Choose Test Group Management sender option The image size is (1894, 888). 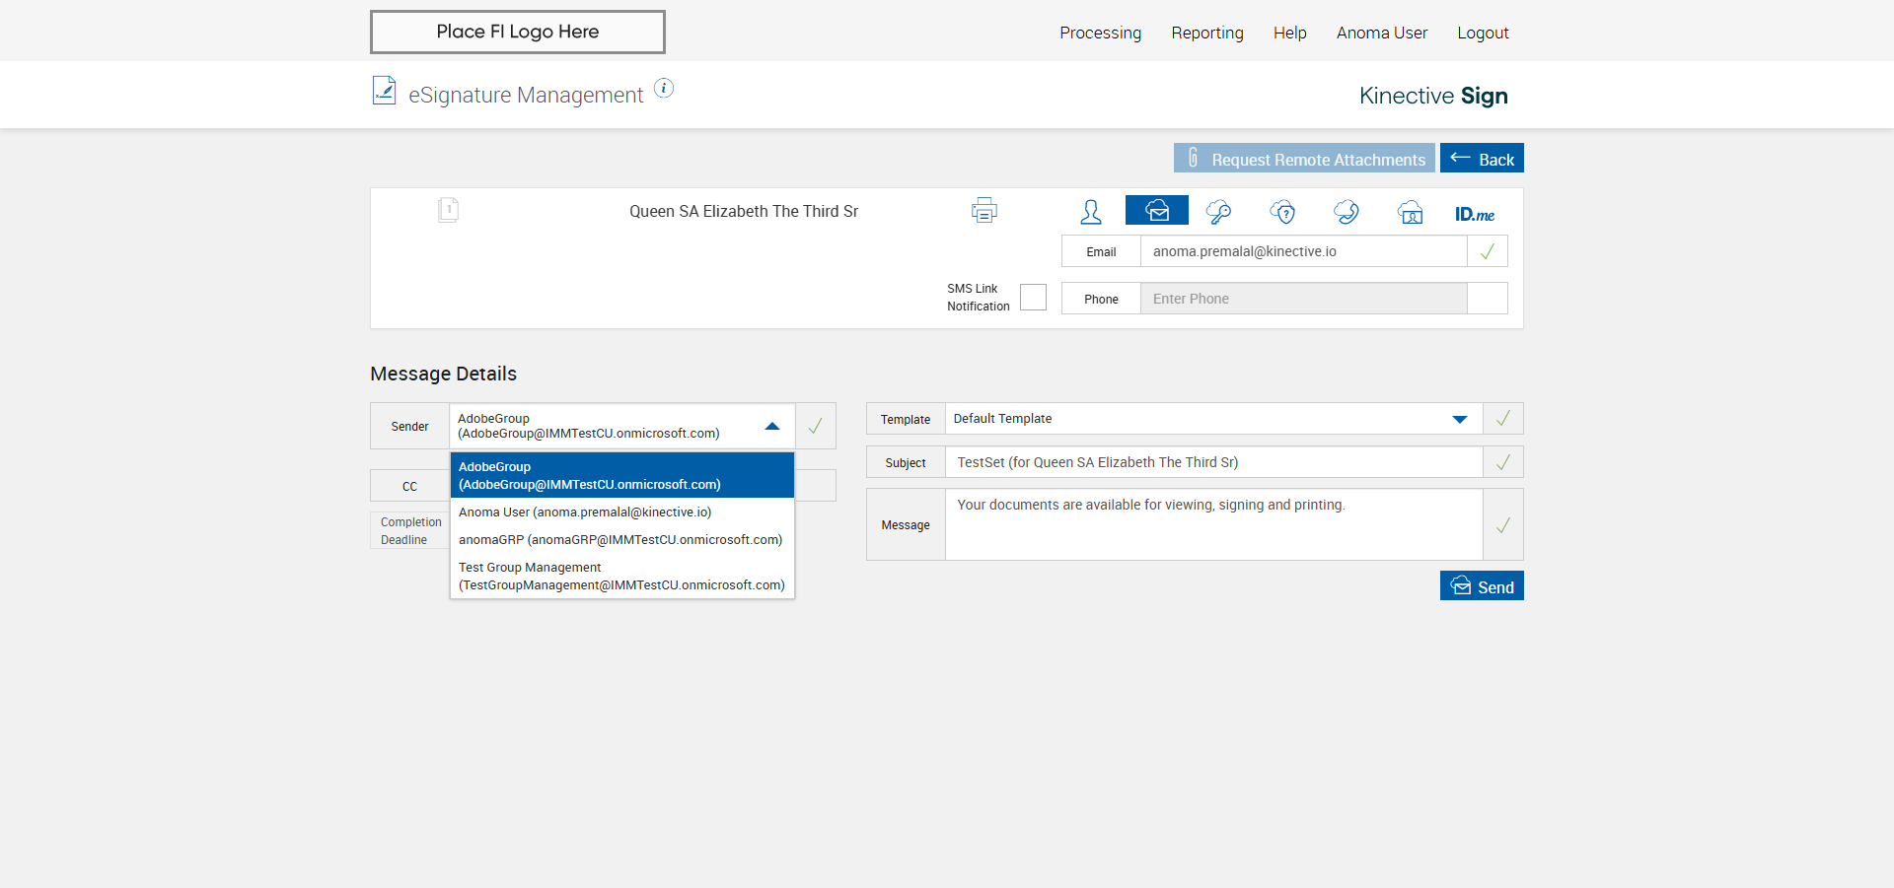(x=621, y=577)
